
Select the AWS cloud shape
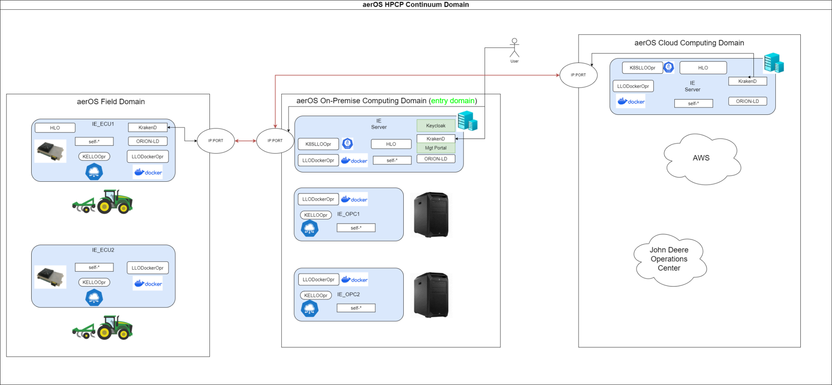[x=701, y=158]
